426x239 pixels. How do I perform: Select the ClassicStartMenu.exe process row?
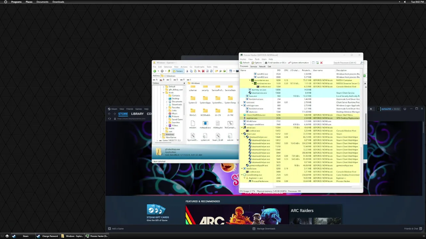pos(300,115)
